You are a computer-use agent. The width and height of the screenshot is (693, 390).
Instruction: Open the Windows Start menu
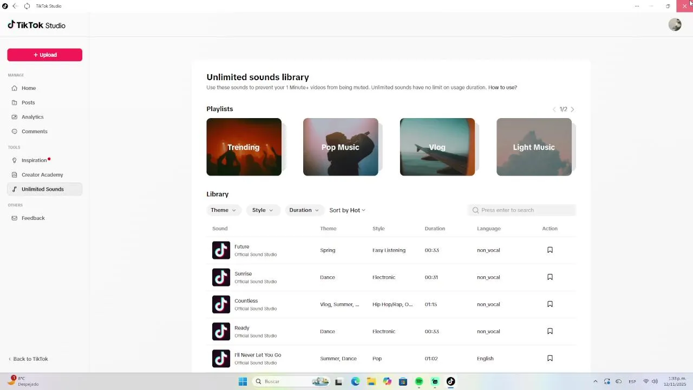243,381
